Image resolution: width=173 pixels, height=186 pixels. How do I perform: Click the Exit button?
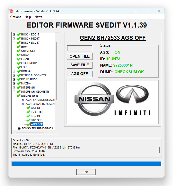86,172
